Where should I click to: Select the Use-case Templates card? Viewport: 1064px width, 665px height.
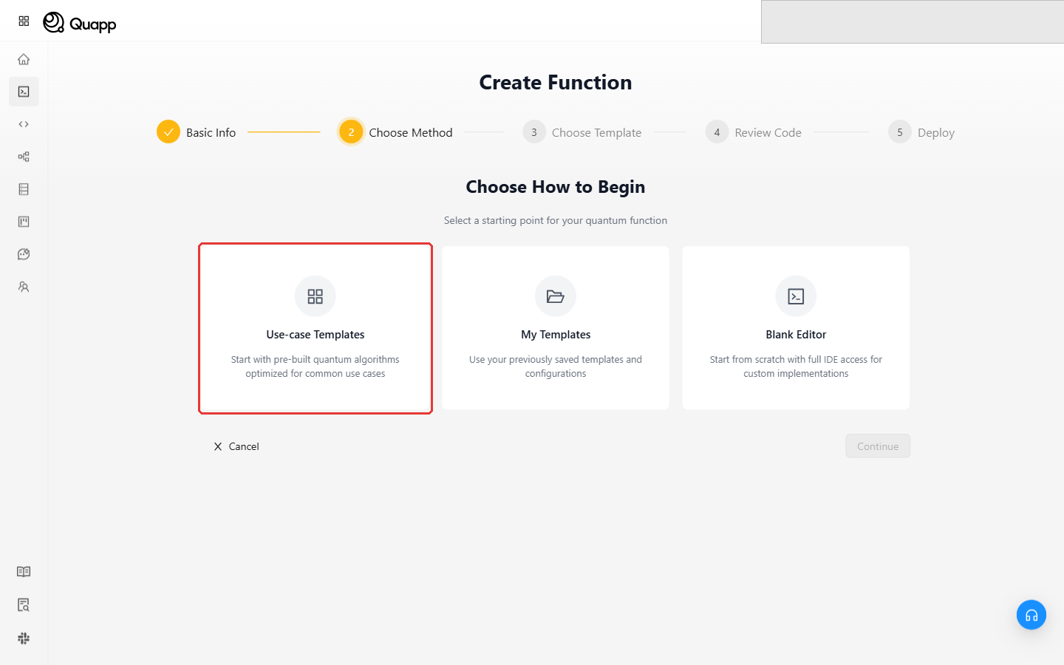coord(316,328)
